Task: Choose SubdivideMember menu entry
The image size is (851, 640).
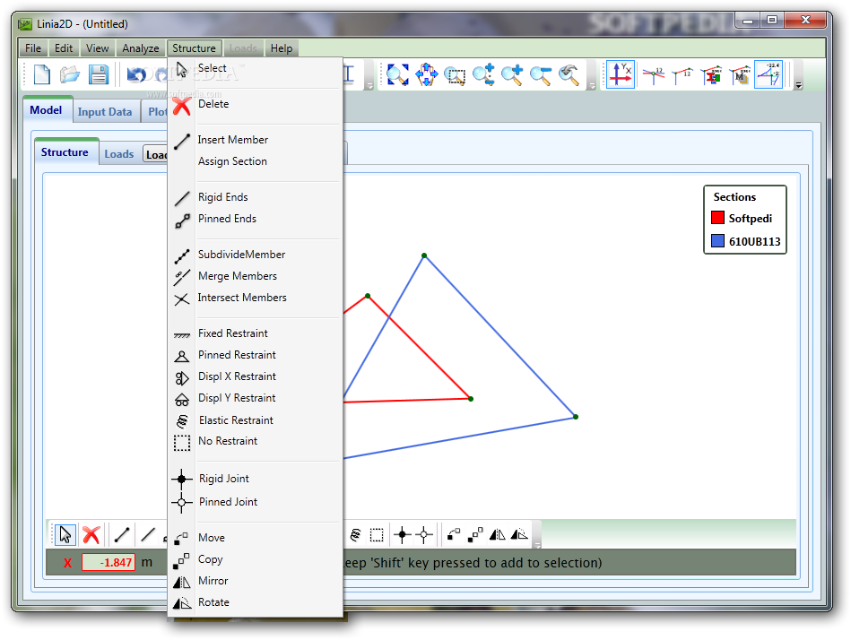Action: (x=255, y=255)
